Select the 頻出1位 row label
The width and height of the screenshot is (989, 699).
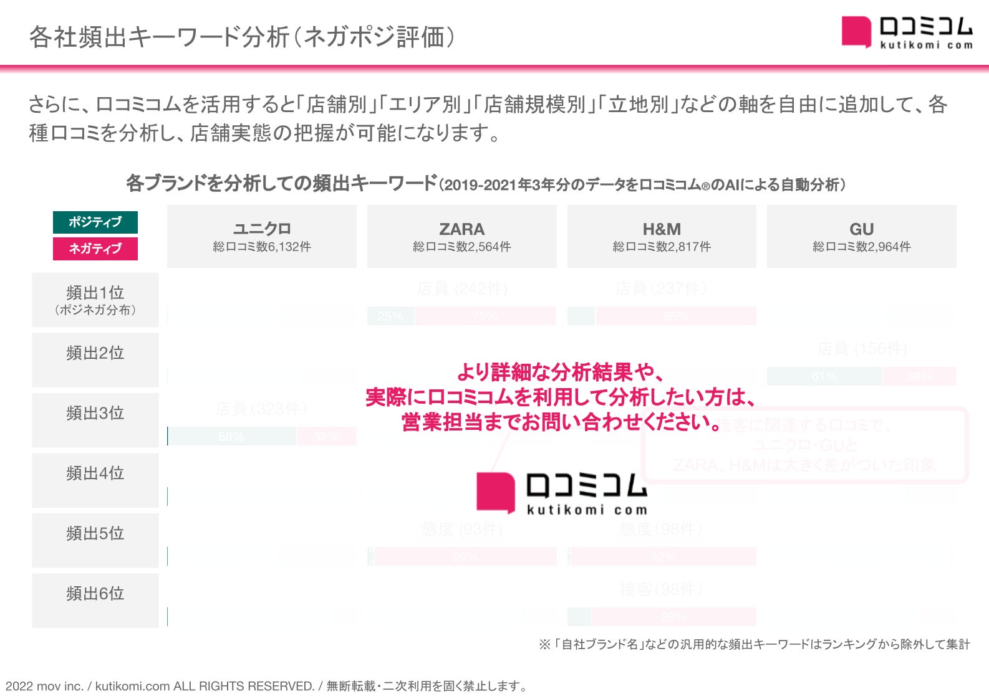click(x=95, y=300)
